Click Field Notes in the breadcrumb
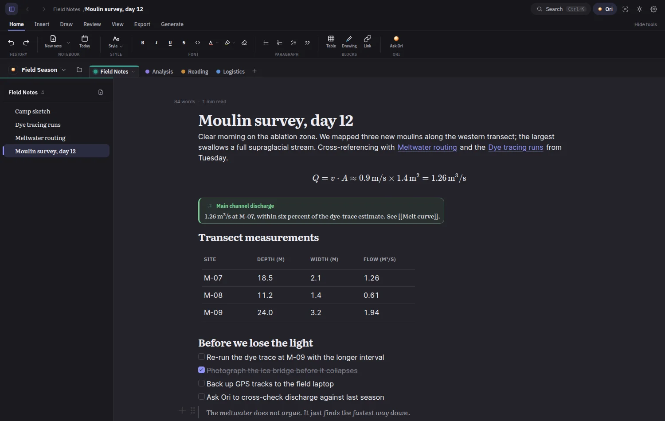The width and height of the screenshot is (665, 421). (x=66, y=9)
